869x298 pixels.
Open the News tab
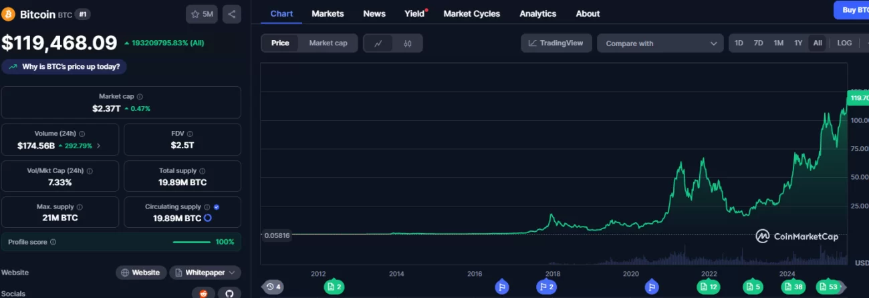click(374, 13)
